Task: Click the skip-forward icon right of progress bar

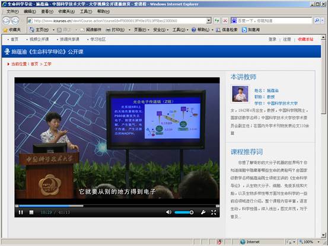Action: pos(218,206)
